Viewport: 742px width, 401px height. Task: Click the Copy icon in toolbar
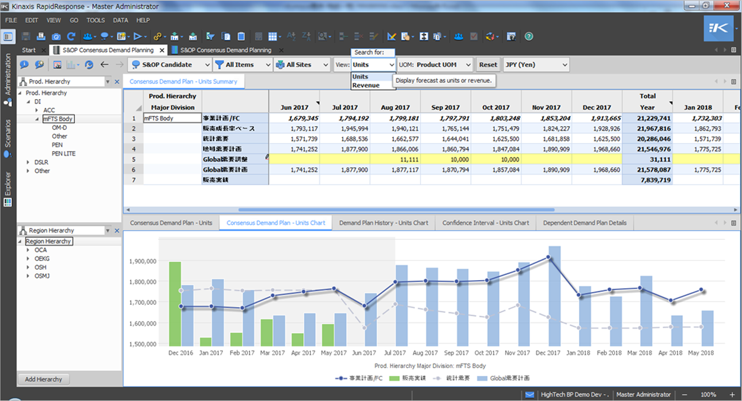click(x=226, y=36)
